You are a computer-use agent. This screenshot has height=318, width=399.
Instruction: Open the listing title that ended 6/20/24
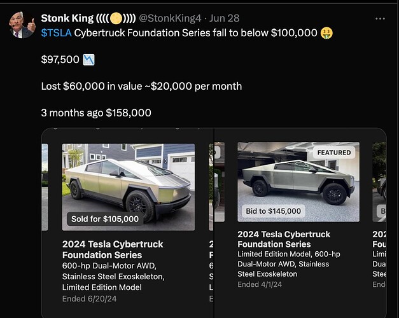coord(113,249)
